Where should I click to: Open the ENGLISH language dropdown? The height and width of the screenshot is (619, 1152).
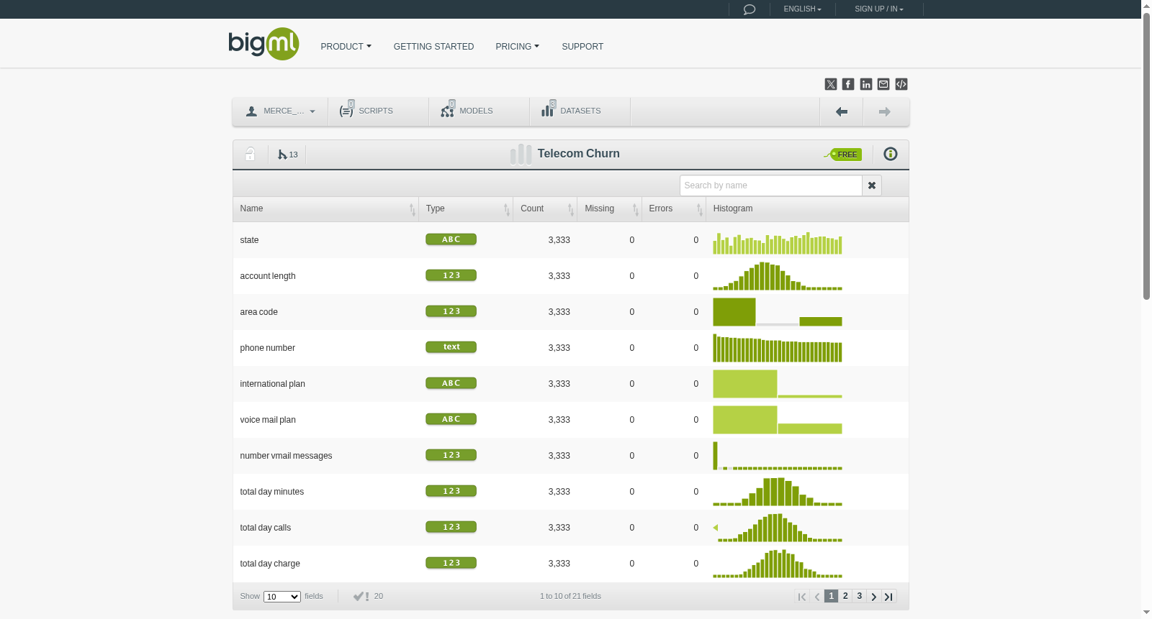[x=802, y=9]
